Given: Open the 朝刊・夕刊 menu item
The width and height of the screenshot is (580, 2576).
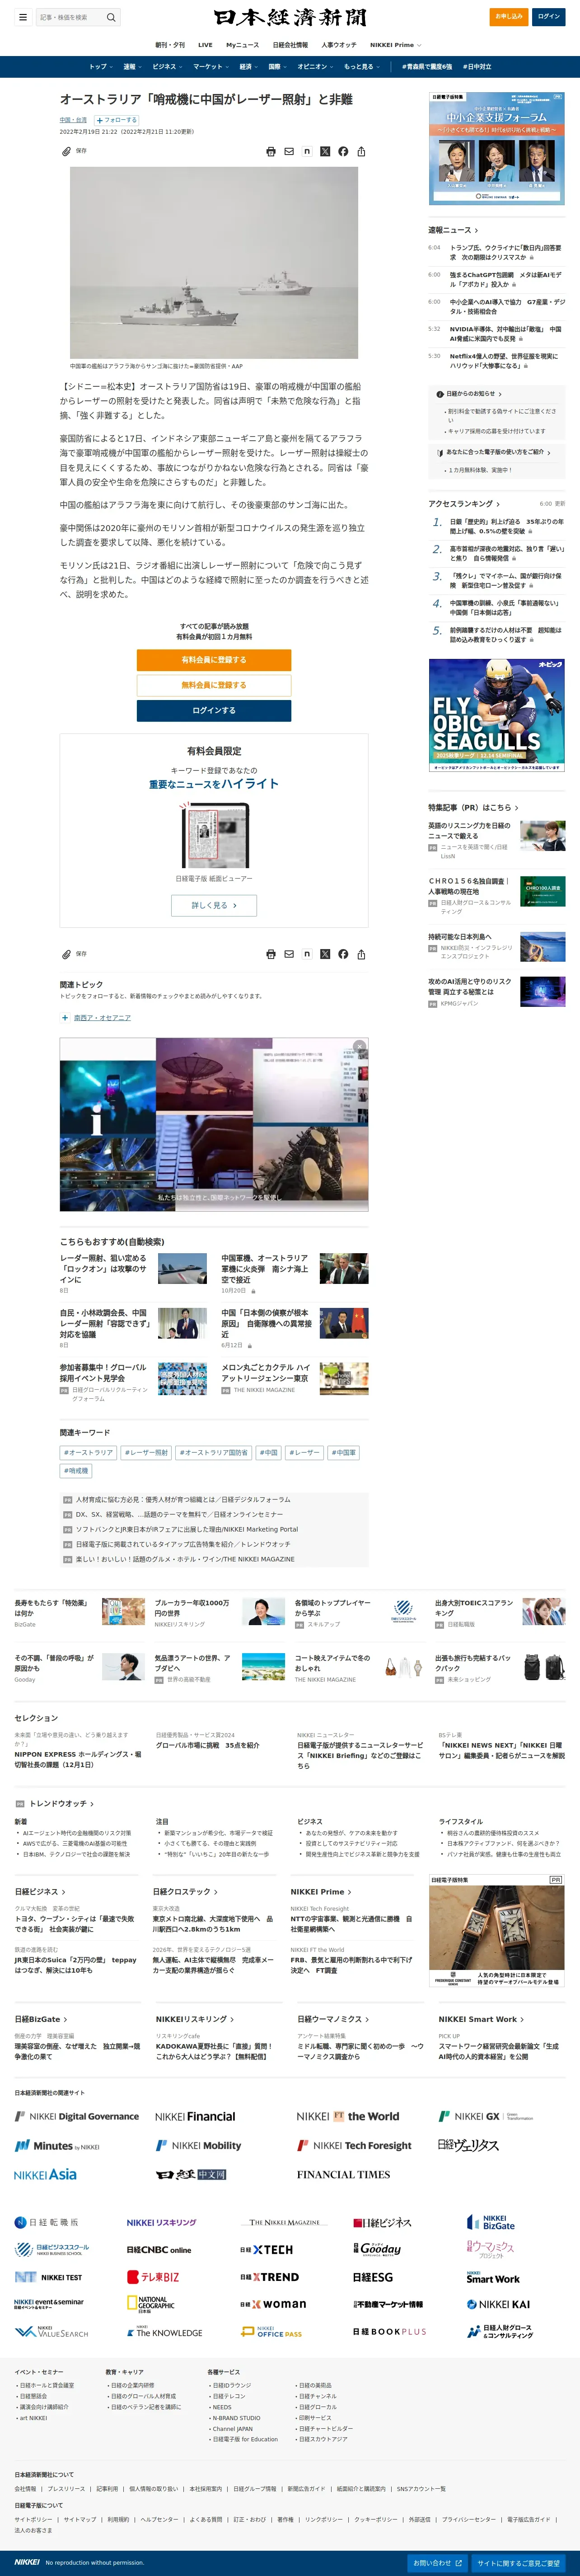Looking at the screenshot, I should [x=169, y=45].
